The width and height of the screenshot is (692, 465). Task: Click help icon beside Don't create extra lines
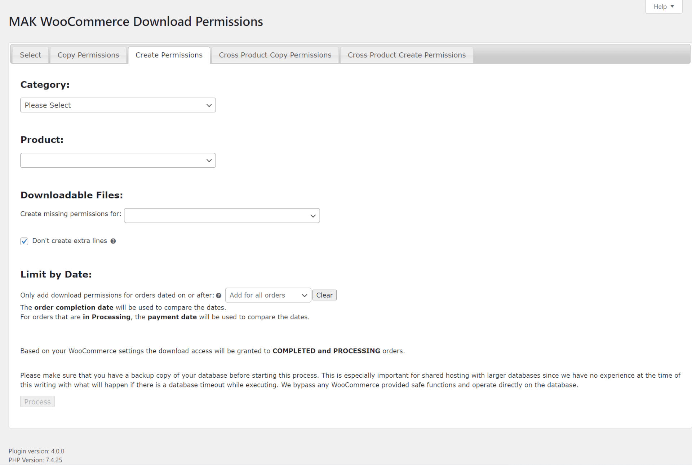click(113, 241)
